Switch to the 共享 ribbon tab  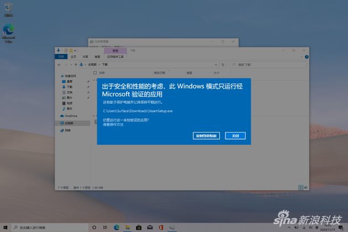tap(85, 56)
